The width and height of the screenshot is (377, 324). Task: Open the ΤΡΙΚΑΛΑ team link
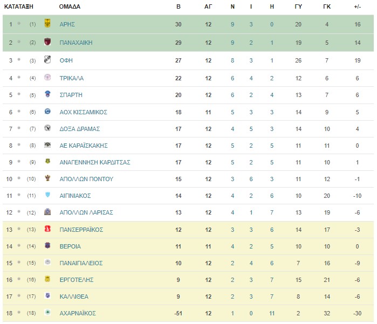pos(72,78)
